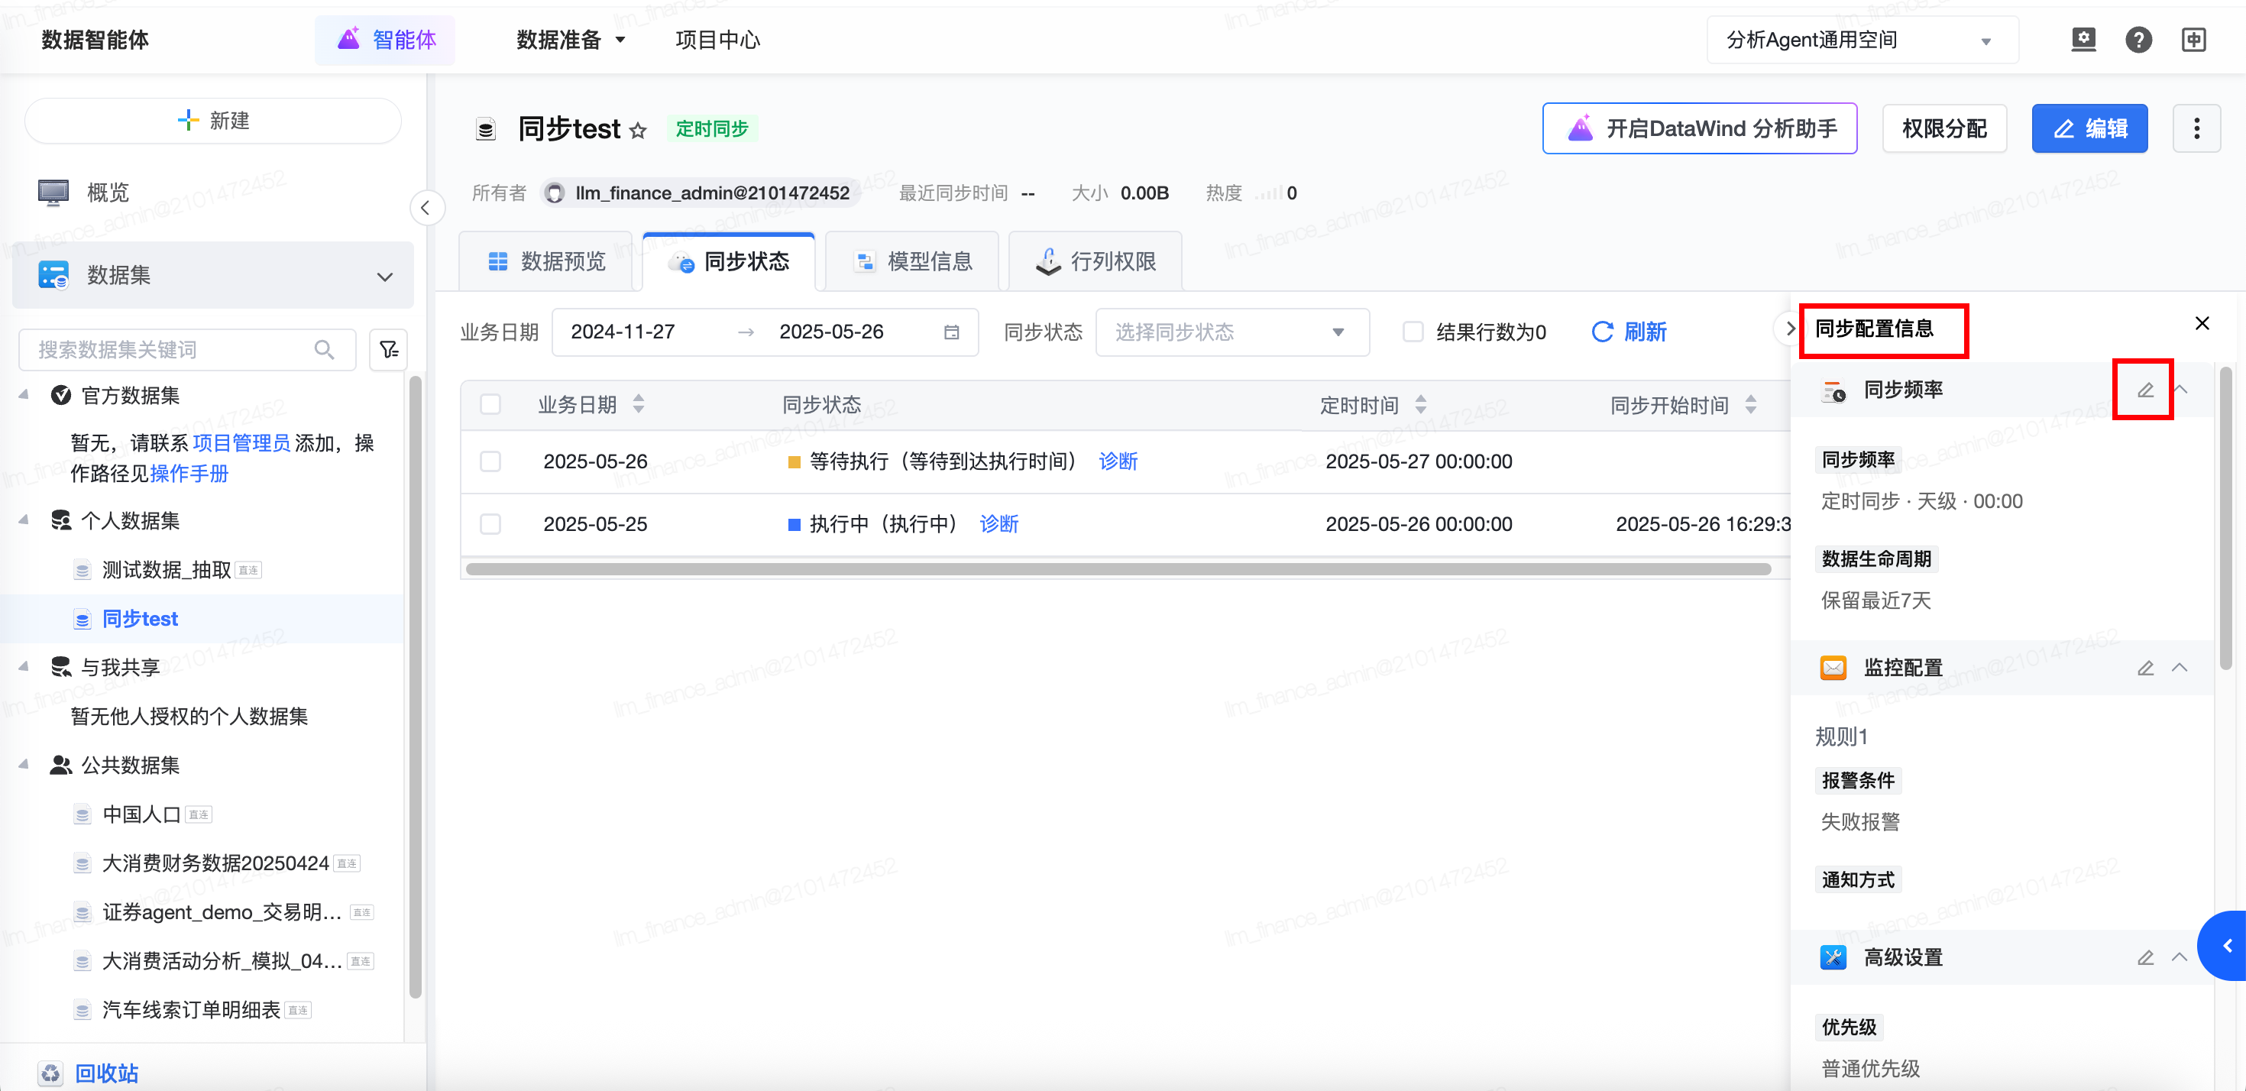2246x1091 pixels.
Task: Click the help question mark icon
Action: tap(2138, 39)
